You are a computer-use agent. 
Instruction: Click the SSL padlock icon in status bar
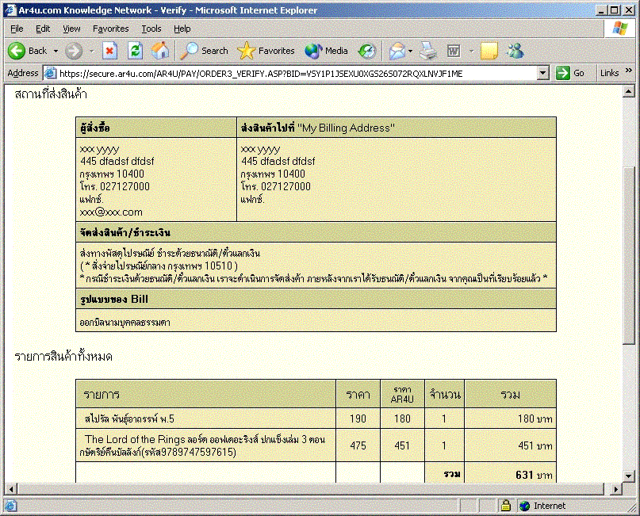tap(505, 506)
